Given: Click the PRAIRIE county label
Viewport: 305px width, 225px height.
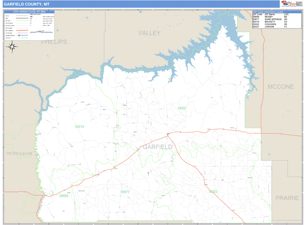Looking at the screenshot, I should click(287, 197).
